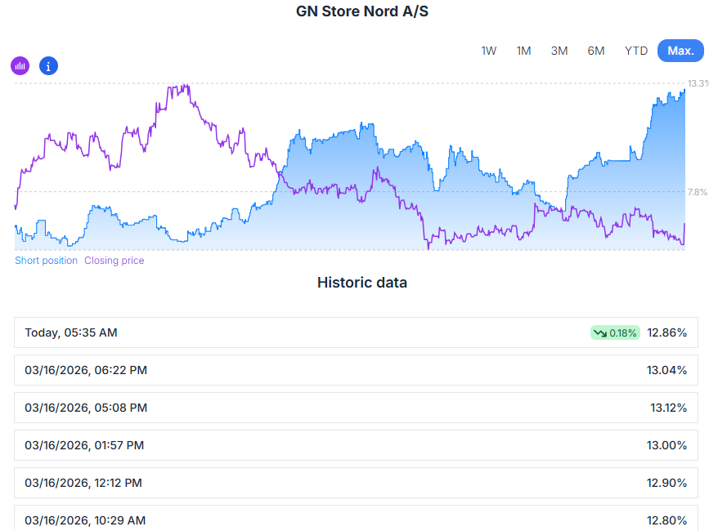The height and width of the screenshot is (531, 709).
Task: Switch to the 3M time range
Action: (x=559, y=51)
